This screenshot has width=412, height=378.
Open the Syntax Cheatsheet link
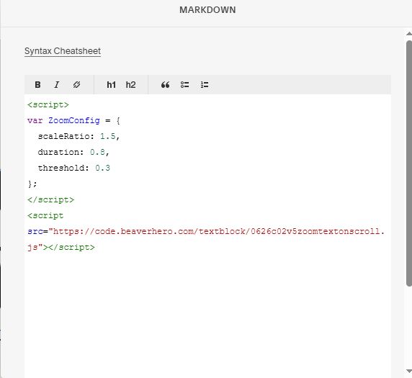63,51
